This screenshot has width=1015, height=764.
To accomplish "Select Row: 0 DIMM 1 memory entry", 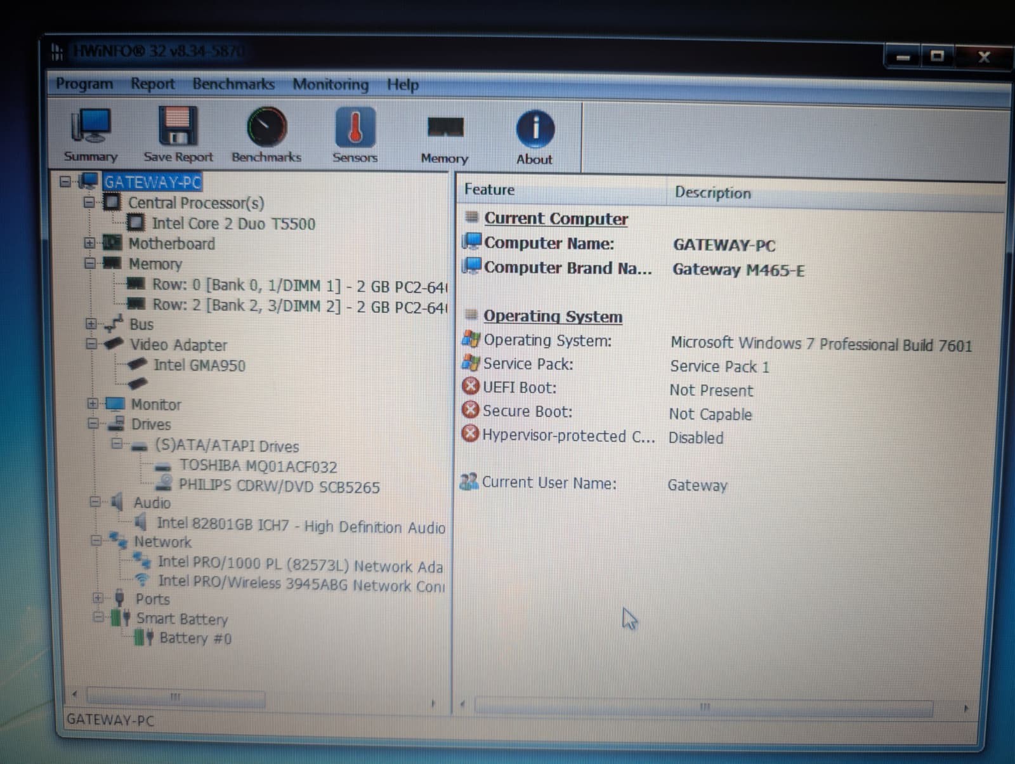I will click(x=299, y=286).
